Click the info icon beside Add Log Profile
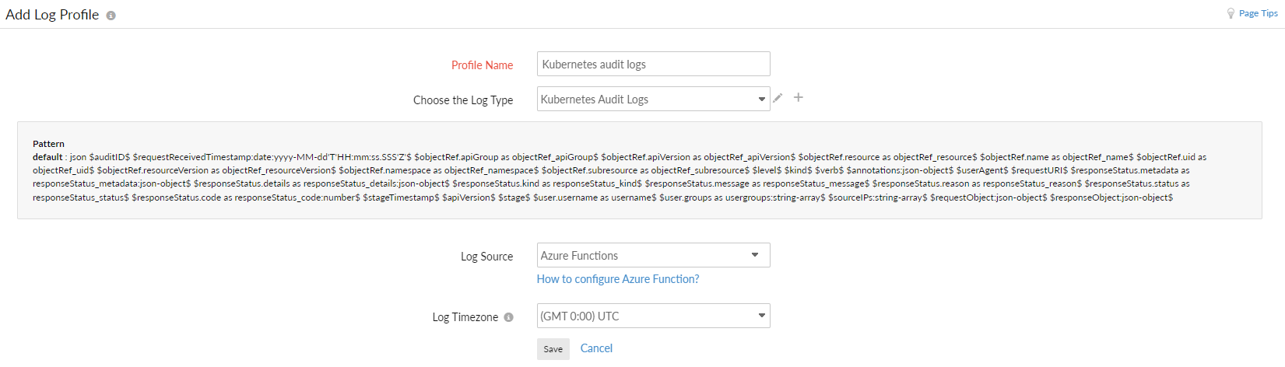This screenshot has width=1285, height=367. 111,16
